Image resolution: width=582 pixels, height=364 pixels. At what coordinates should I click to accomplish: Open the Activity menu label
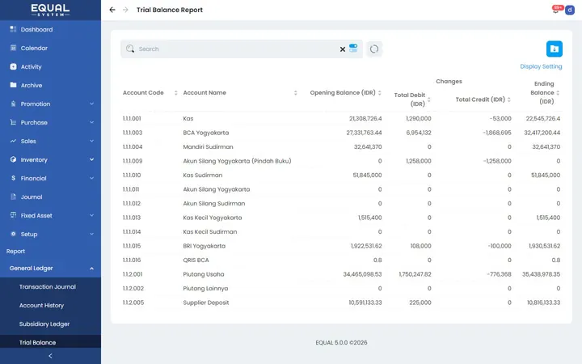pos(32,67)
